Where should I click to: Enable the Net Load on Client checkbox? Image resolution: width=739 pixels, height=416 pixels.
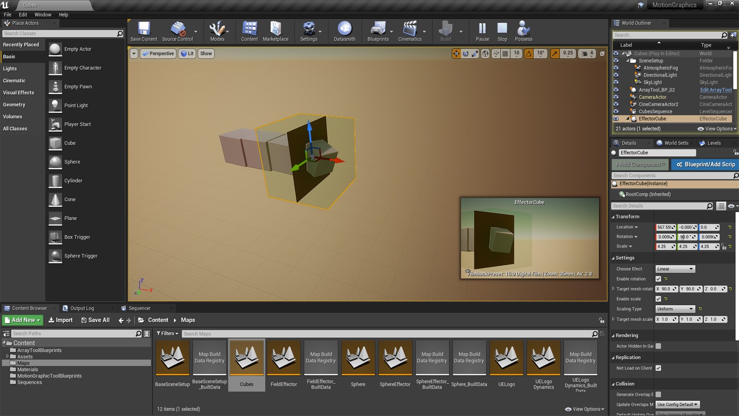click(x=658, y=368)
